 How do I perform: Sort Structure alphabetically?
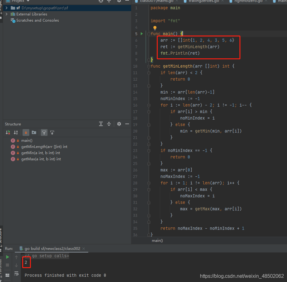(x=16, y=133)
